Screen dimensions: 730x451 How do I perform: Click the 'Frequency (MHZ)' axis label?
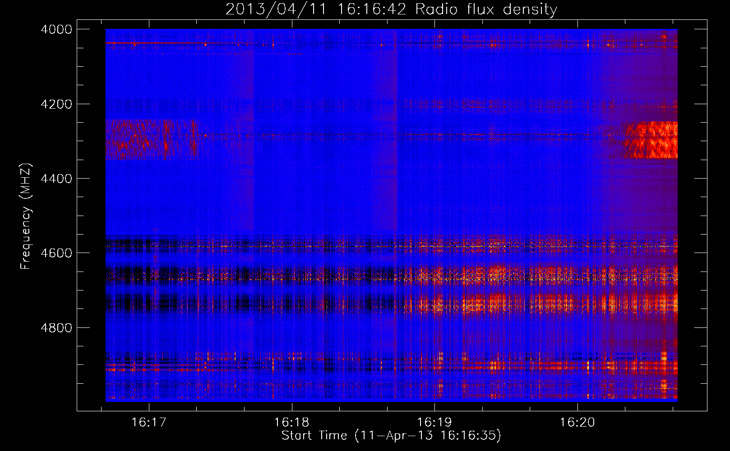26,216
